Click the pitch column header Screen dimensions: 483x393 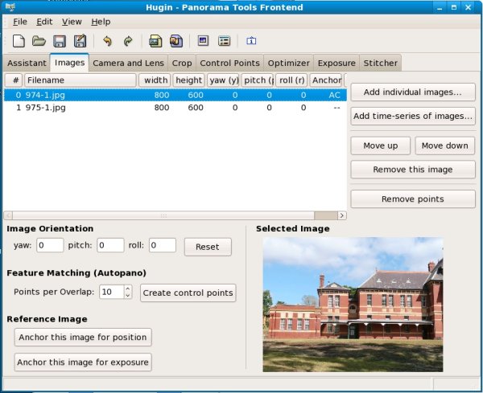pos(258,80)
